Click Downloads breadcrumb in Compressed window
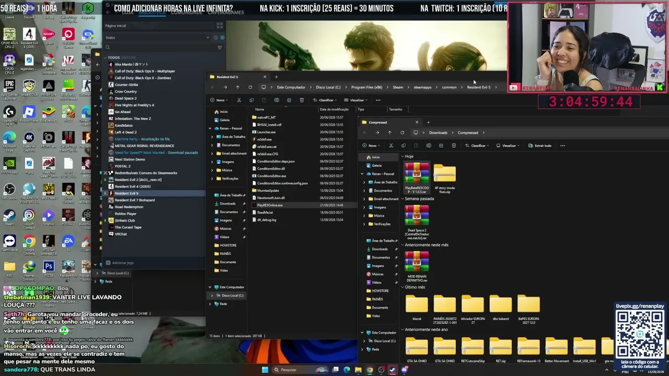Image resolution: width=669 pixels, height=376 pixels. tap(439, 133)
